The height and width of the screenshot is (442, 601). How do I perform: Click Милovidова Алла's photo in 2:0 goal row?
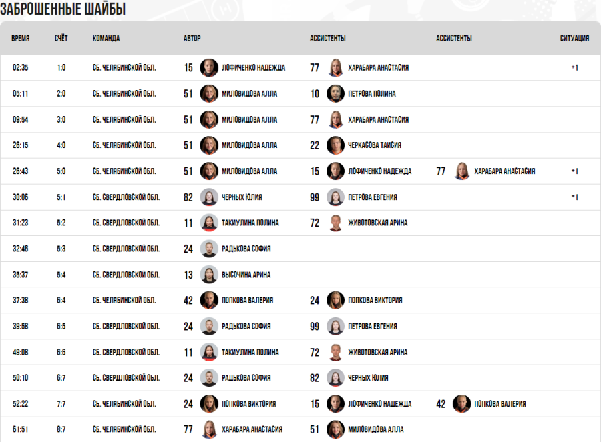pyautogui.click(x=209, y=94)
